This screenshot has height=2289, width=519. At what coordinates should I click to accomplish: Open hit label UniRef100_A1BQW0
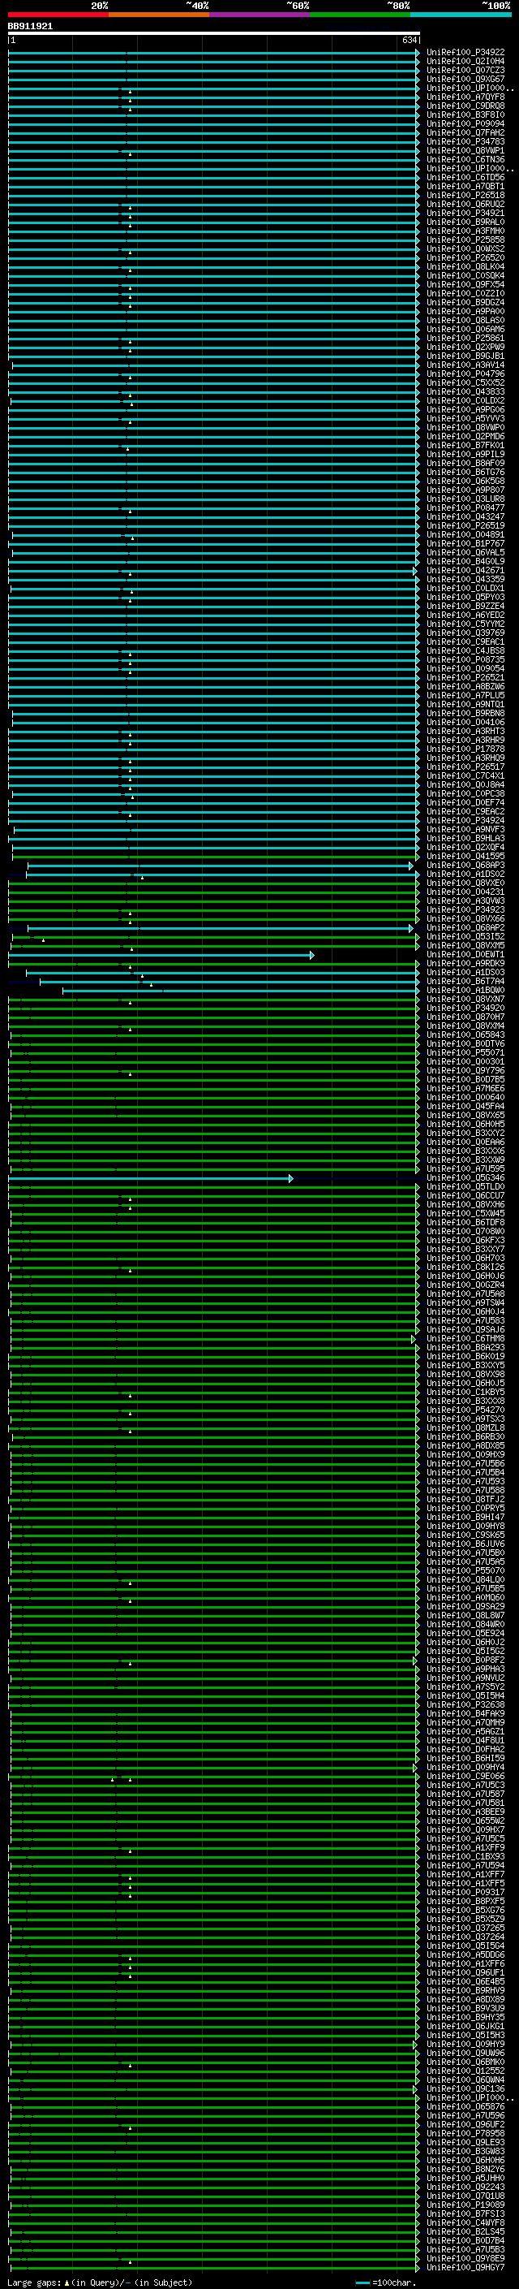pyautogui.click(x=465, y=990)
